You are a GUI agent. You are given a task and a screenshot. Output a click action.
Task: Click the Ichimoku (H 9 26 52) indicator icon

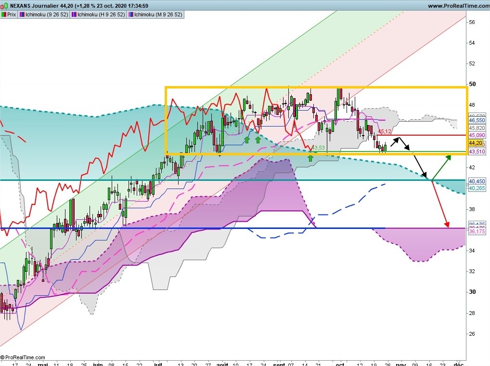[74, 14]
